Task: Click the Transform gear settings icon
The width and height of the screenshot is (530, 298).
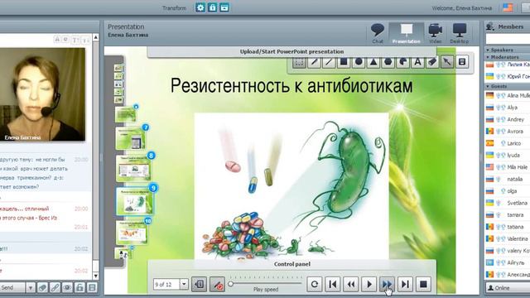Action: click(200, 7)
